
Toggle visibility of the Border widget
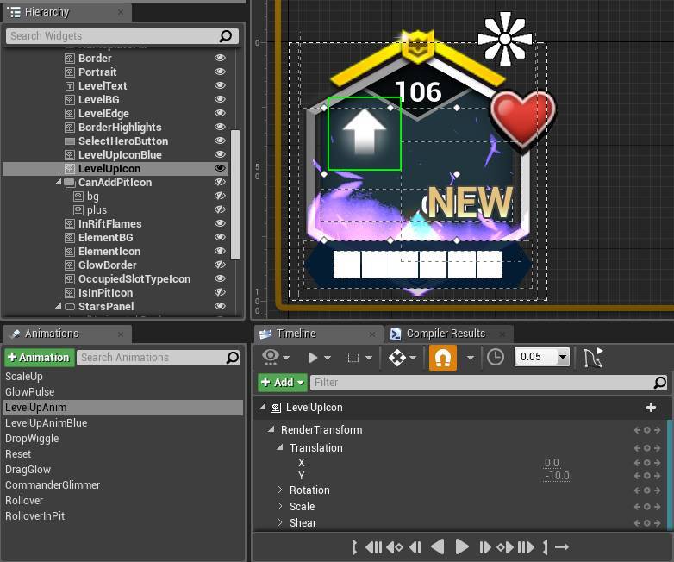click(x=220, y=58)
